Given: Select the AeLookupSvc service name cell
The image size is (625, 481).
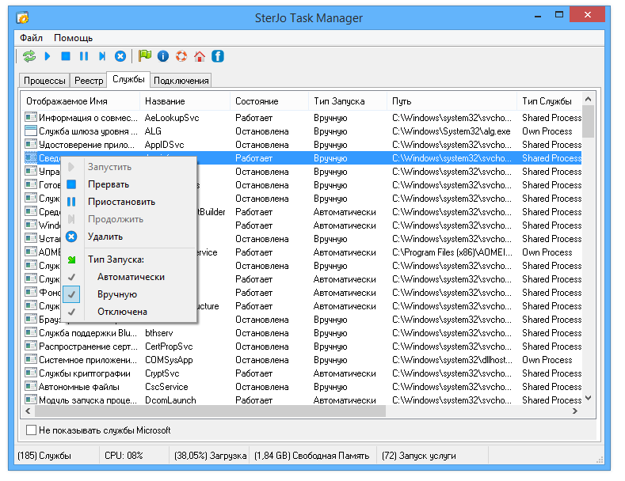Looking at the screenshot, I should (x=172, y=117).
